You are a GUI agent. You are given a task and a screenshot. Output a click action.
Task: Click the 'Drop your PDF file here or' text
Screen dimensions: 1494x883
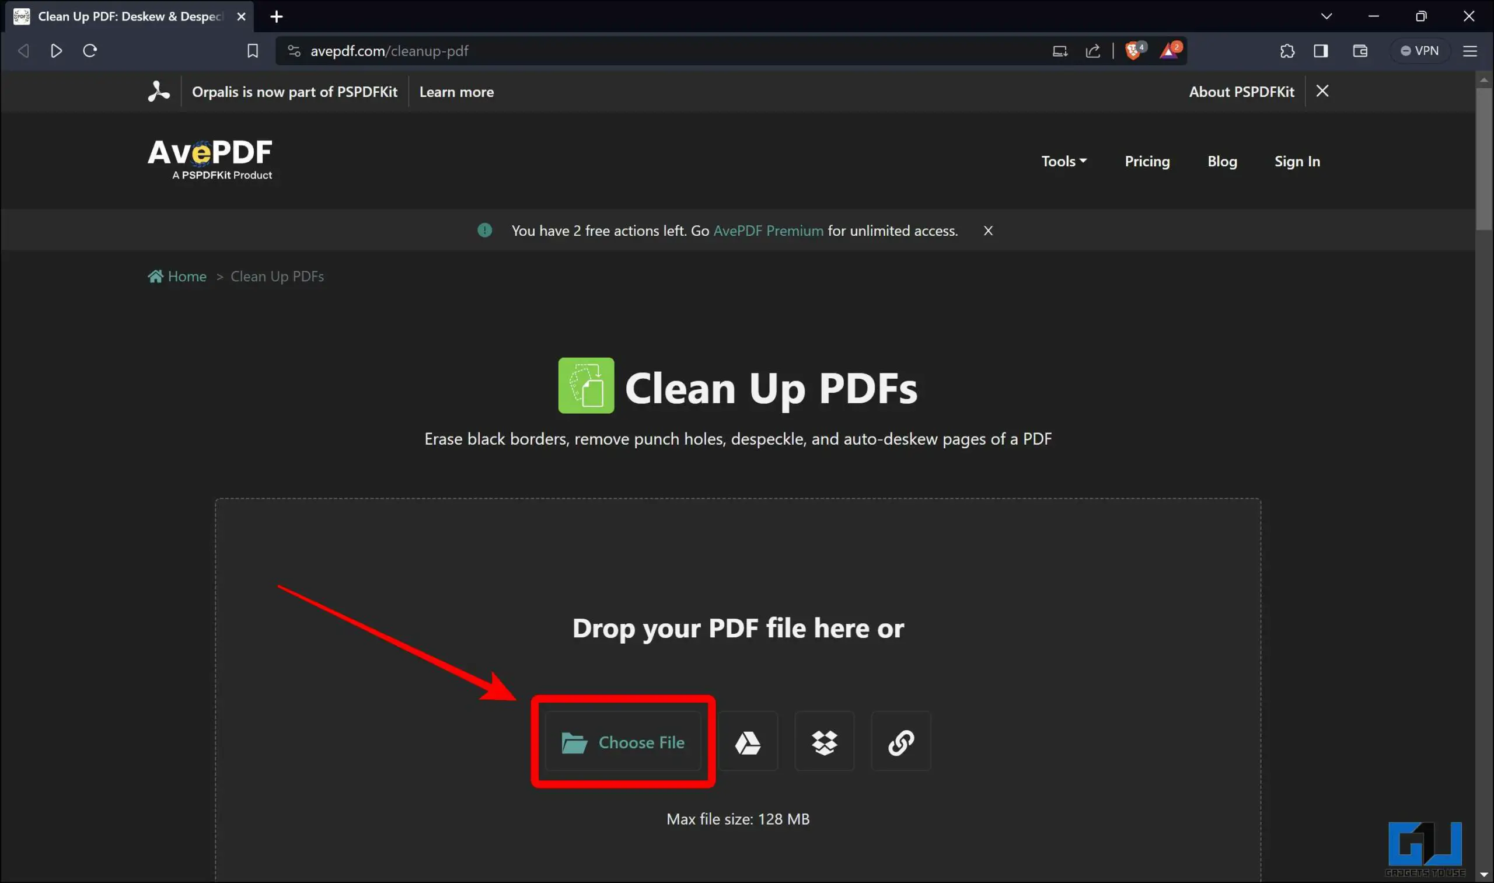(x=738, y=628)
